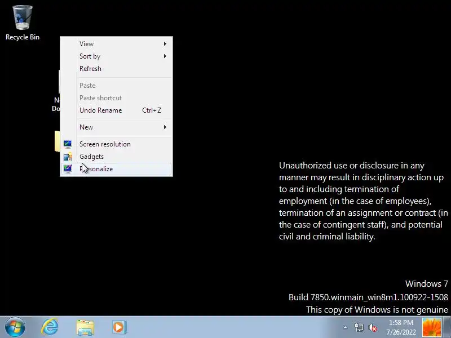Choose Screen resolution from the menu
This screenshot has width=451, height=338.
(x=116, y=144)
